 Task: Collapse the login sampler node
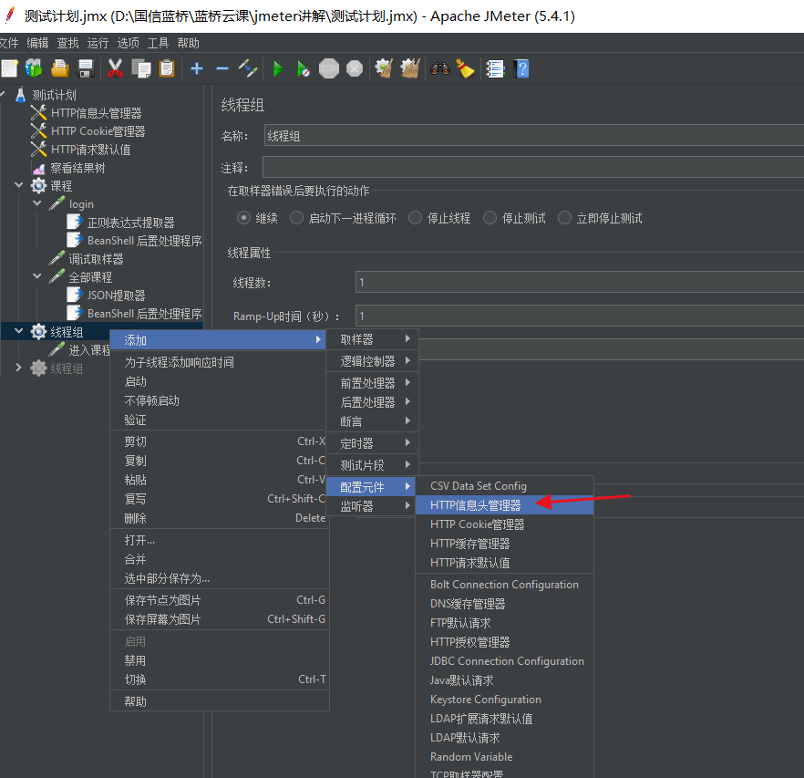tap(36, 203)
